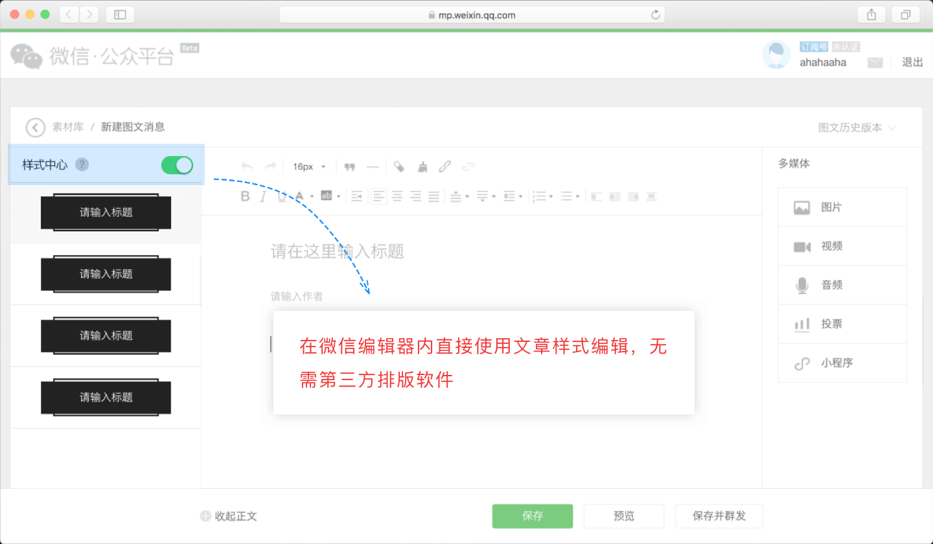Insert media using 视频 option
This screenshot has height=544, width=933.
(x=842, y=246)
